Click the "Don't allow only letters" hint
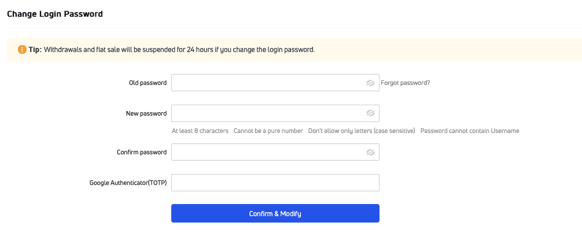This screenshot has height=237, width=582. click(362, 131)
